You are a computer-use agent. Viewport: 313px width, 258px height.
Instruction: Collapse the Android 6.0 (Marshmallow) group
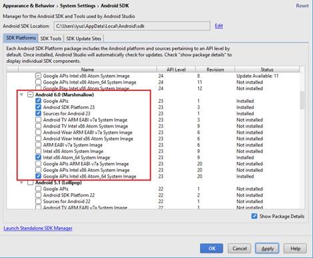[x=21, y=95]
